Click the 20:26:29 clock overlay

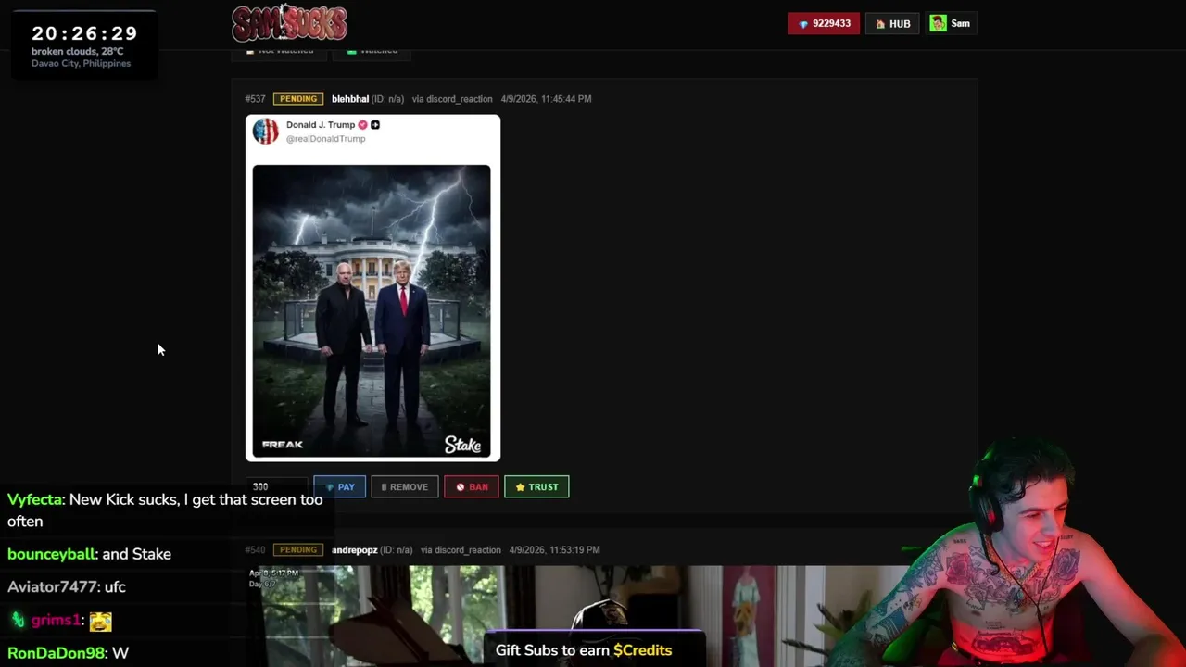click(x=84, y=33)
